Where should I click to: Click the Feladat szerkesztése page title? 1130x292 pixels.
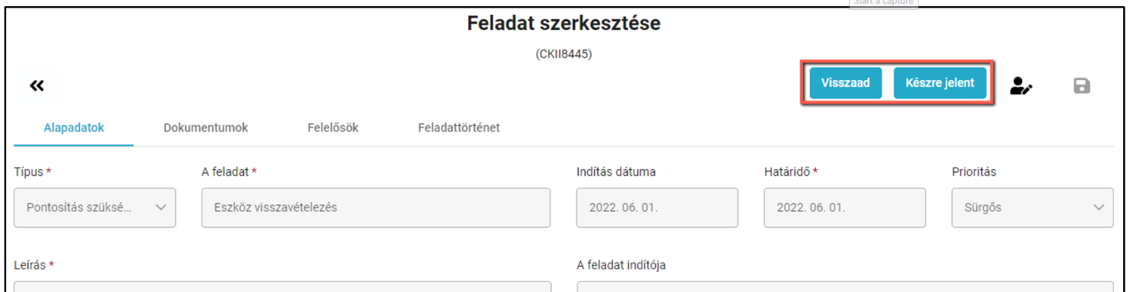click(x=563, y=24)
